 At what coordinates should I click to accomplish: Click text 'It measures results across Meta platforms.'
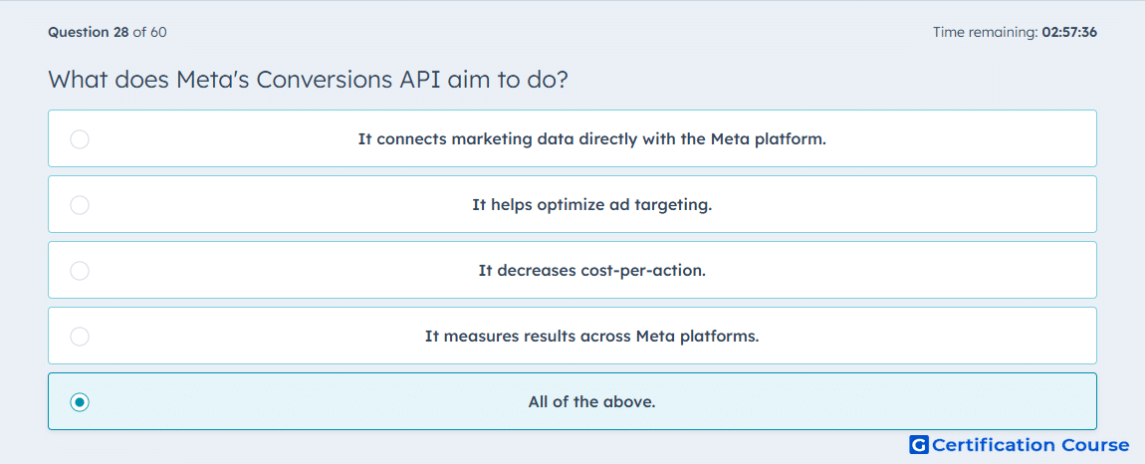click(x=592, y=337)
